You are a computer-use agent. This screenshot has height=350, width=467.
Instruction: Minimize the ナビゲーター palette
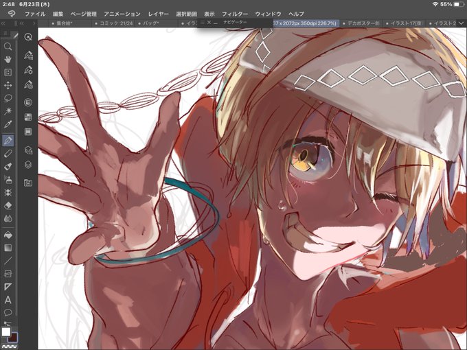[216, 23]
